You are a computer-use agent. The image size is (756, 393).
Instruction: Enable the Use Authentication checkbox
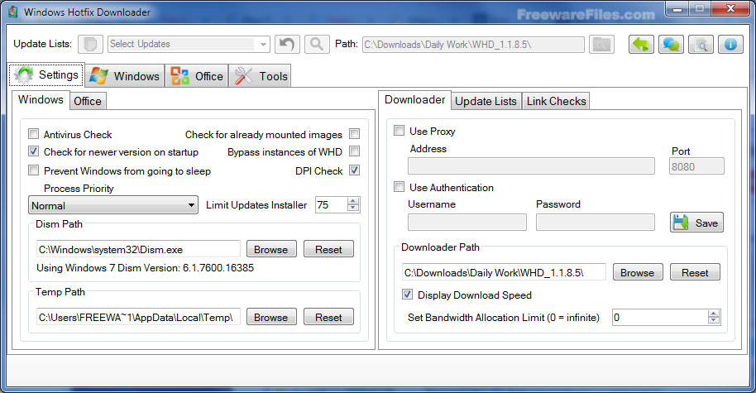click(399, 187)
